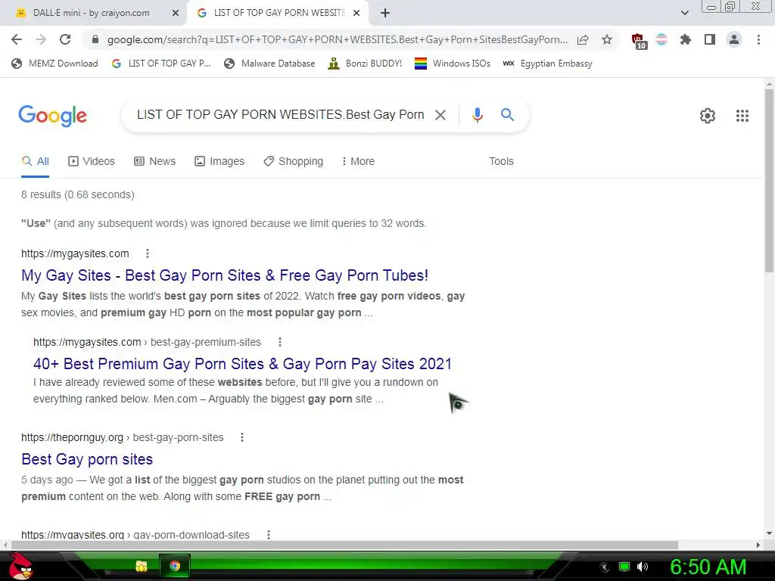Switch to the Videos tab
775x581 pixels.
(92, 161)
